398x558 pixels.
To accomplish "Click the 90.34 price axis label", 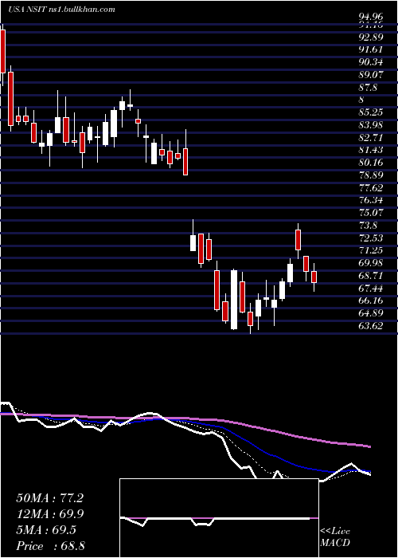I will click(x=371, y=62).
